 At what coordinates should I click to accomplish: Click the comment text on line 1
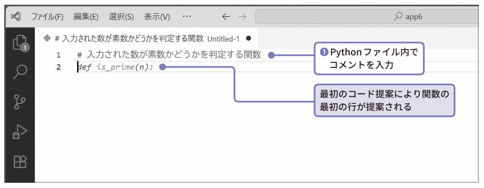pos(169,55)
